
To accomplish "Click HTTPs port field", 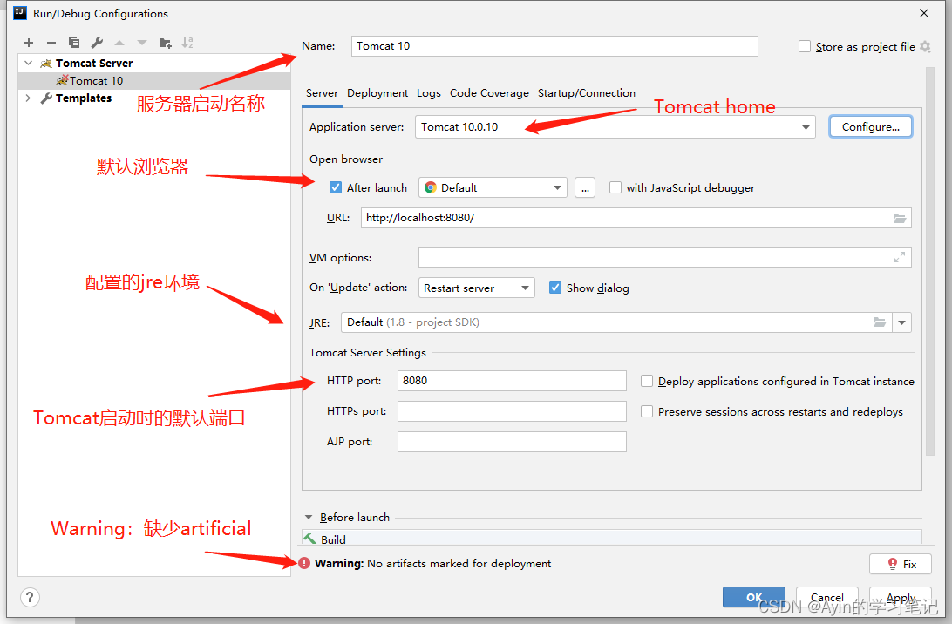I will 512,411.
